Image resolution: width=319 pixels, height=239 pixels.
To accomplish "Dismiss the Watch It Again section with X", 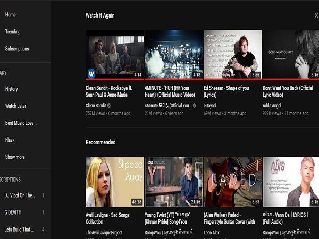I will click(316, 15).
